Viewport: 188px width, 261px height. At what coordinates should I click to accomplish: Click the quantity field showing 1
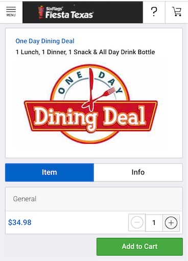tap(154, 223)
